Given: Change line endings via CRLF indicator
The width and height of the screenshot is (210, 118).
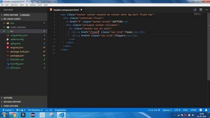Looking at the screenshot, I should (185, 110).
